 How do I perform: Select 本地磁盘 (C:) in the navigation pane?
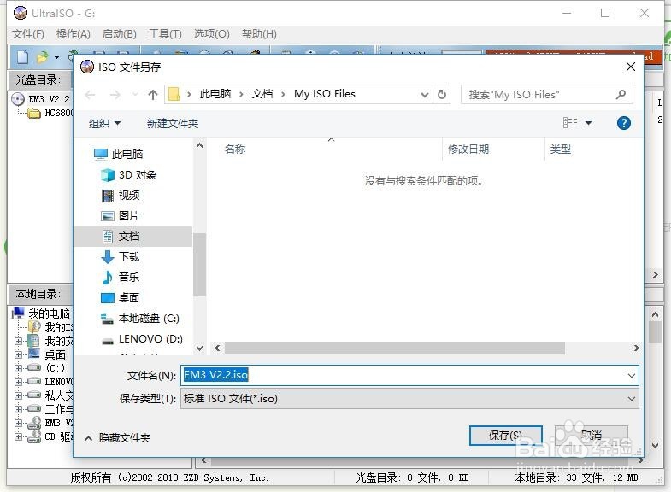pos(140,319)
